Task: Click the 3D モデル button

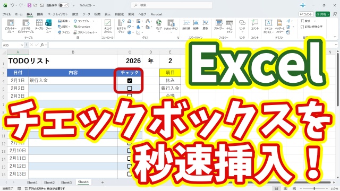Action: tap(83, 21)
